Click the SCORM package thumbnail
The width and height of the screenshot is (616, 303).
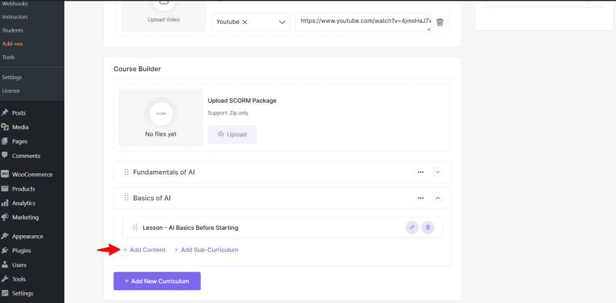(x=161, y=117)
